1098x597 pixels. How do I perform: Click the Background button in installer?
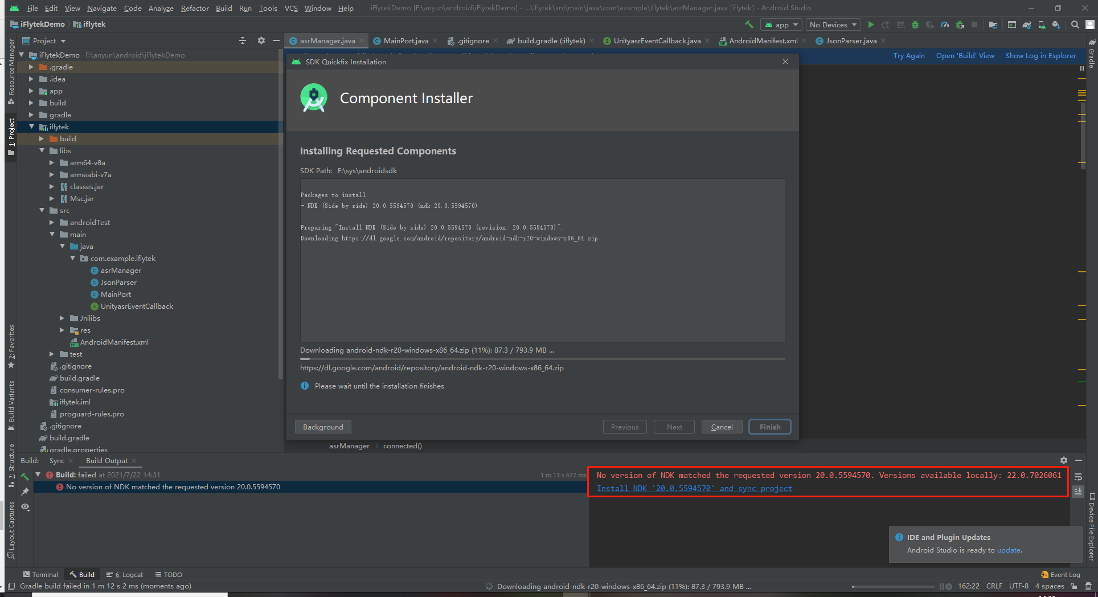click(x=323, y=427)
